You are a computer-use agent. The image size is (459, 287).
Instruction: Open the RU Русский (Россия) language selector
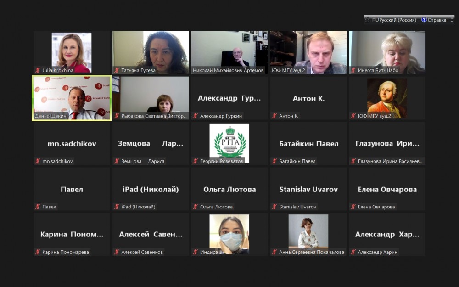pos(394,20)
